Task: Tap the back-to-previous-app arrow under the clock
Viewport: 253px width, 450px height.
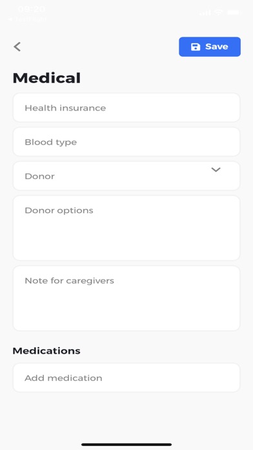Action: coord(10,19)
